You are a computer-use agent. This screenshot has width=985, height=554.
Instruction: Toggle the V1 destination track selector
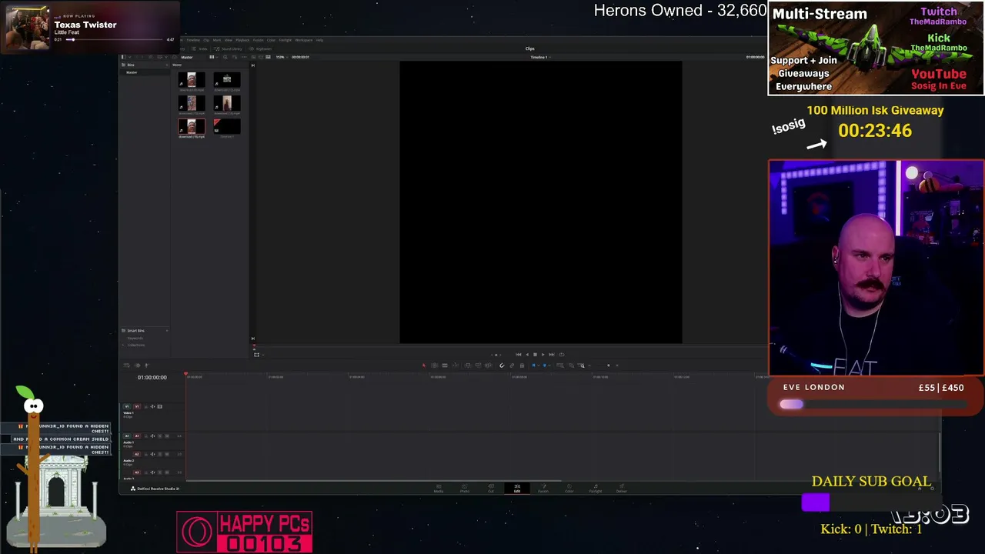coord(137,406)
